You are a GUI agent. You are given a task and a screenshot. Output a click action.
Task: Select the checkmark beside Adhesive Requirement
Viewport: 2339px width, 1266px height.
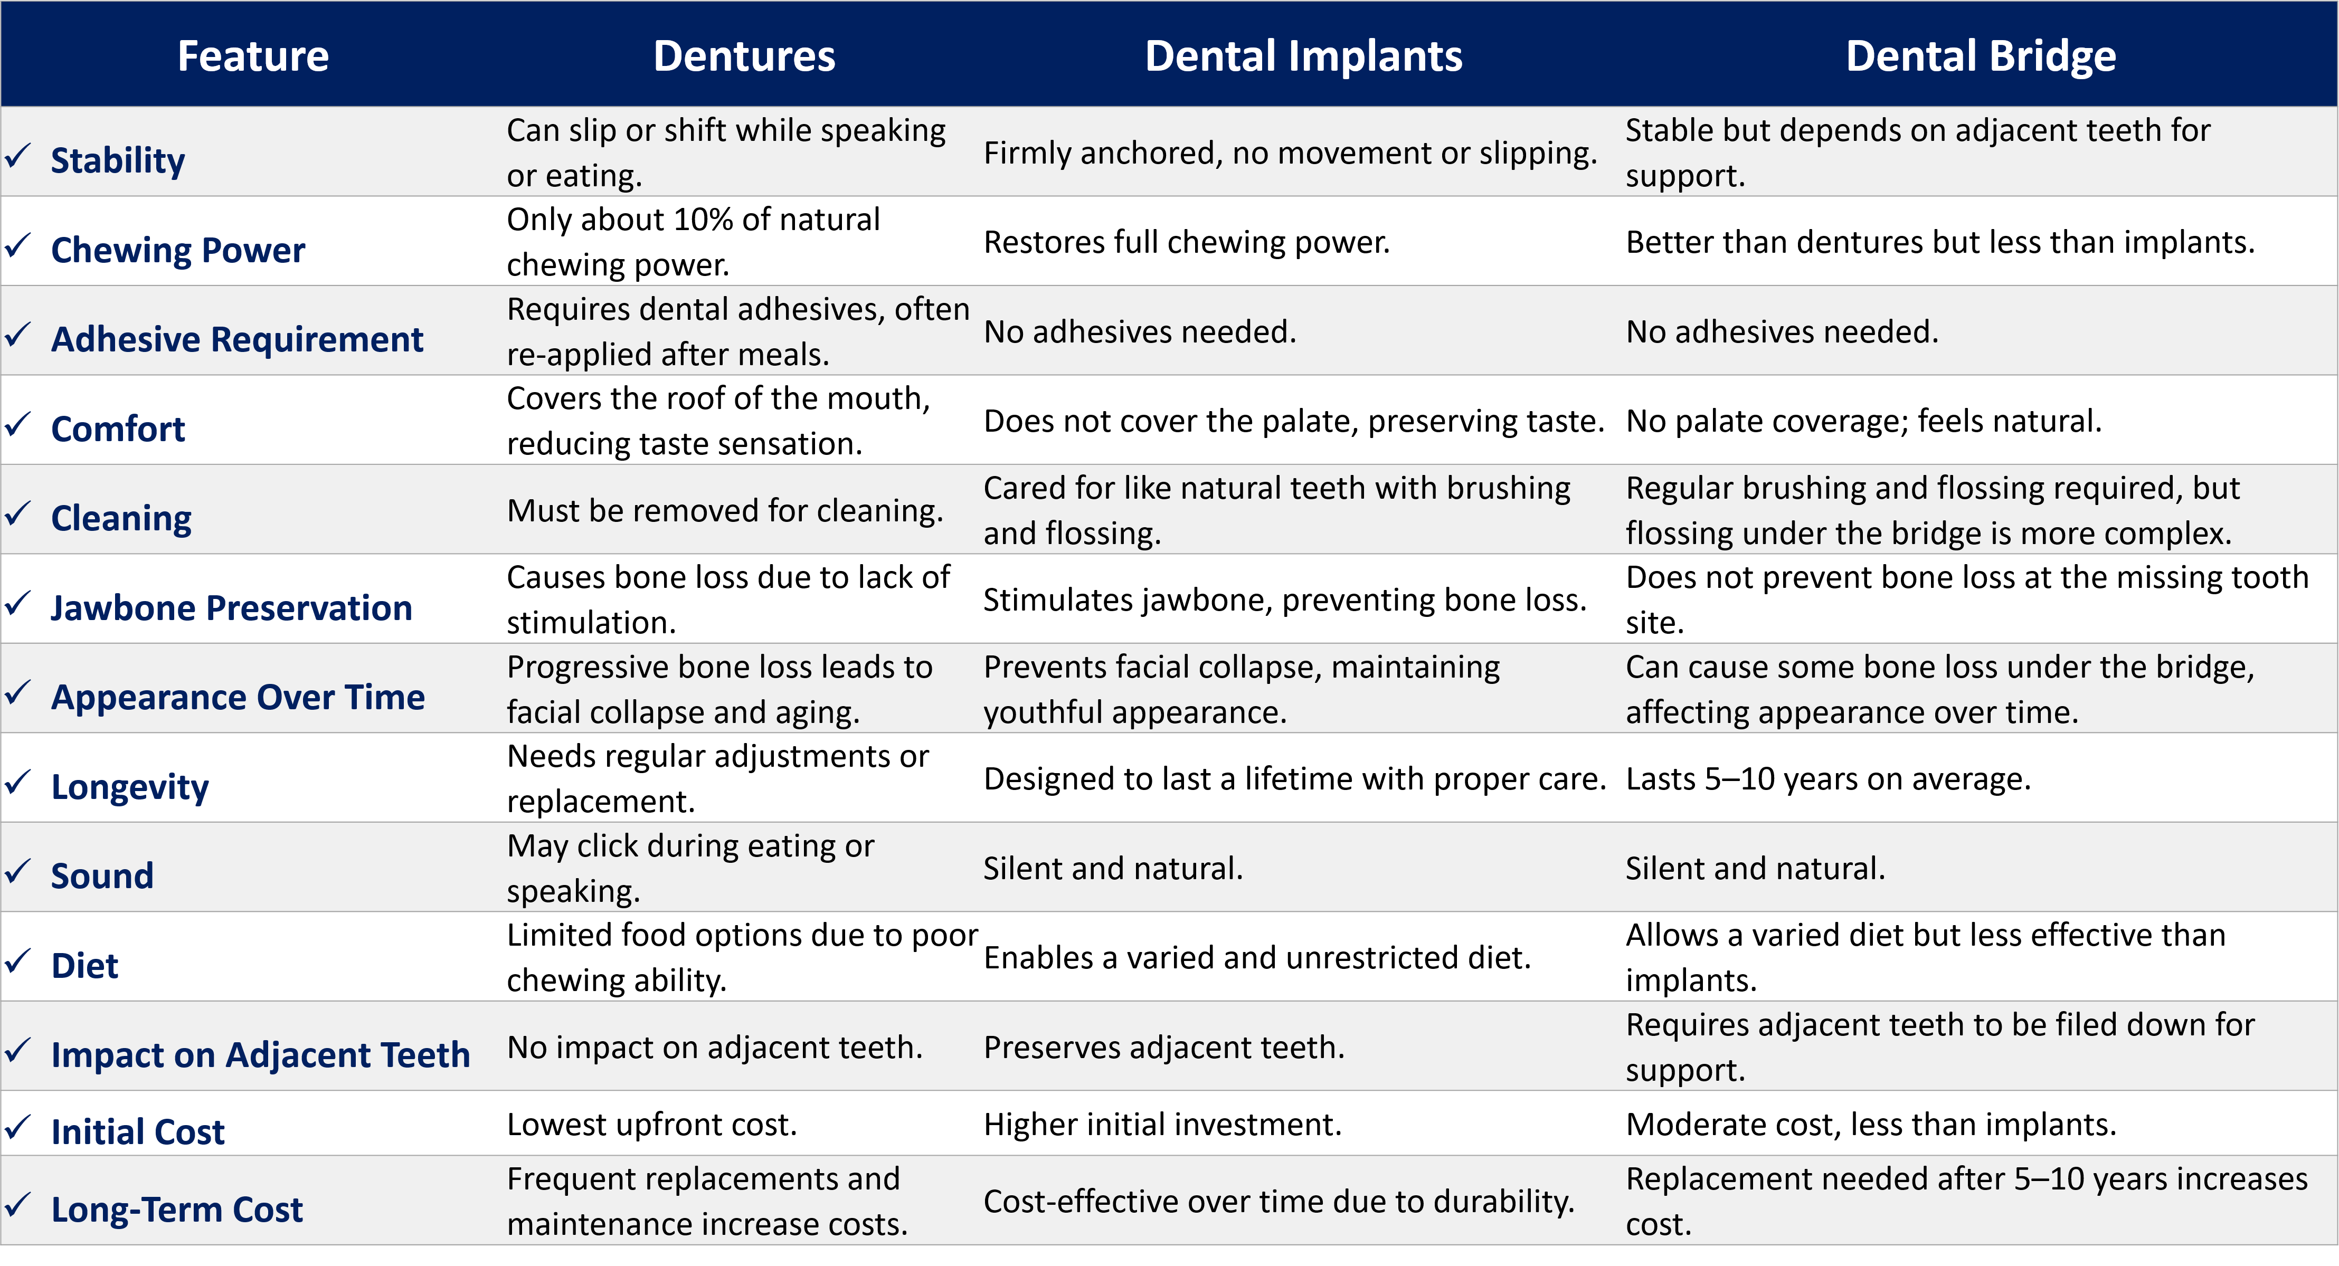[x=18, y=336]
